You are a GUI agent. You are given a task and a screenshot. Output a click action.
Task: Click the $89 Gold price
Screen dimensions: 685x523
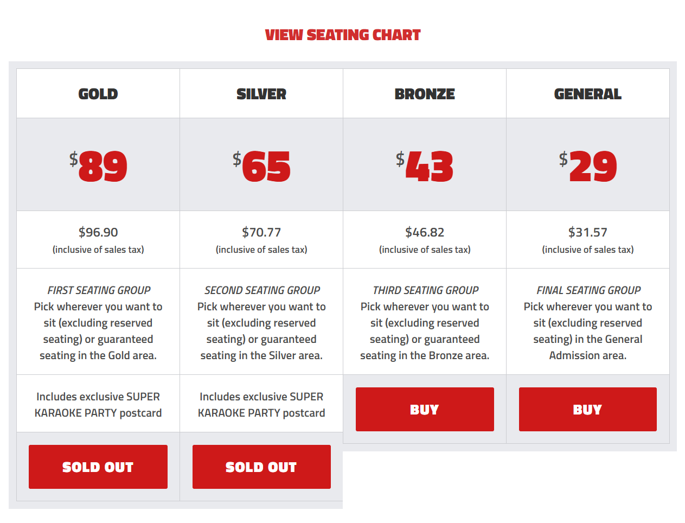point(98,166)
